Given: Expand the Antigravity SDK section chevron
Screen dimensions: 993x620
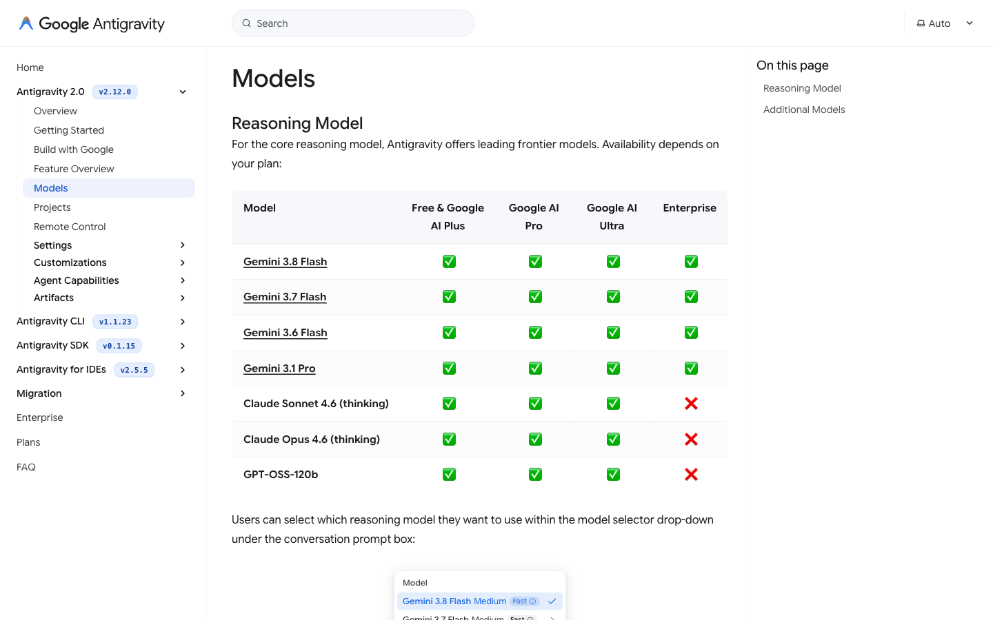Looking at the screenshot, I should 183,346.
